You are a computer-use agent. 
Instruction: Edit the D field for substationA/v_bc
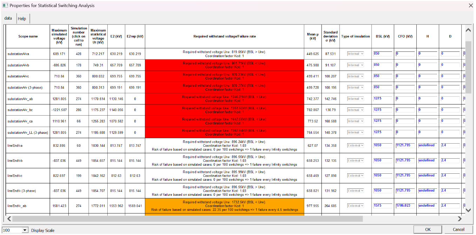click(x=450, y=110)
